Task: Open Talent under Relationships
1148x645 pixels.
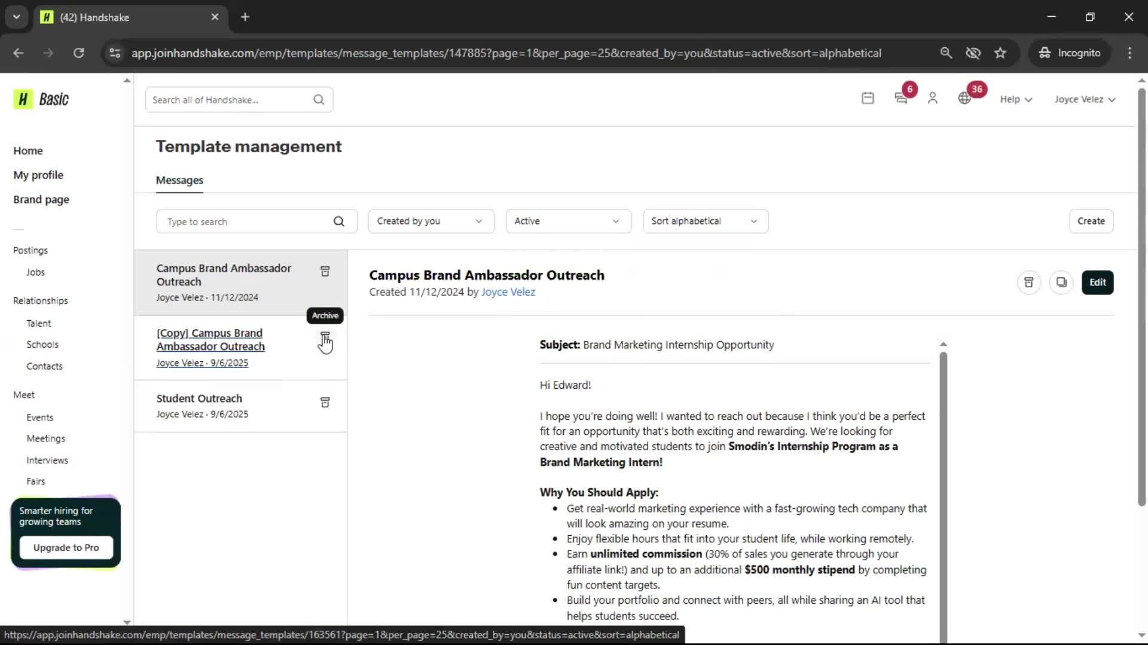Action: [39, 323]
